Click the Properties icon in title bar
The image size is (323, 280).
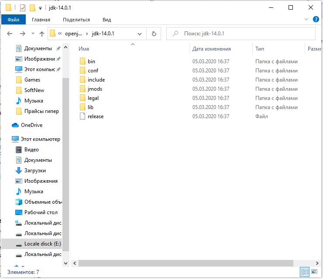[23, 8]
